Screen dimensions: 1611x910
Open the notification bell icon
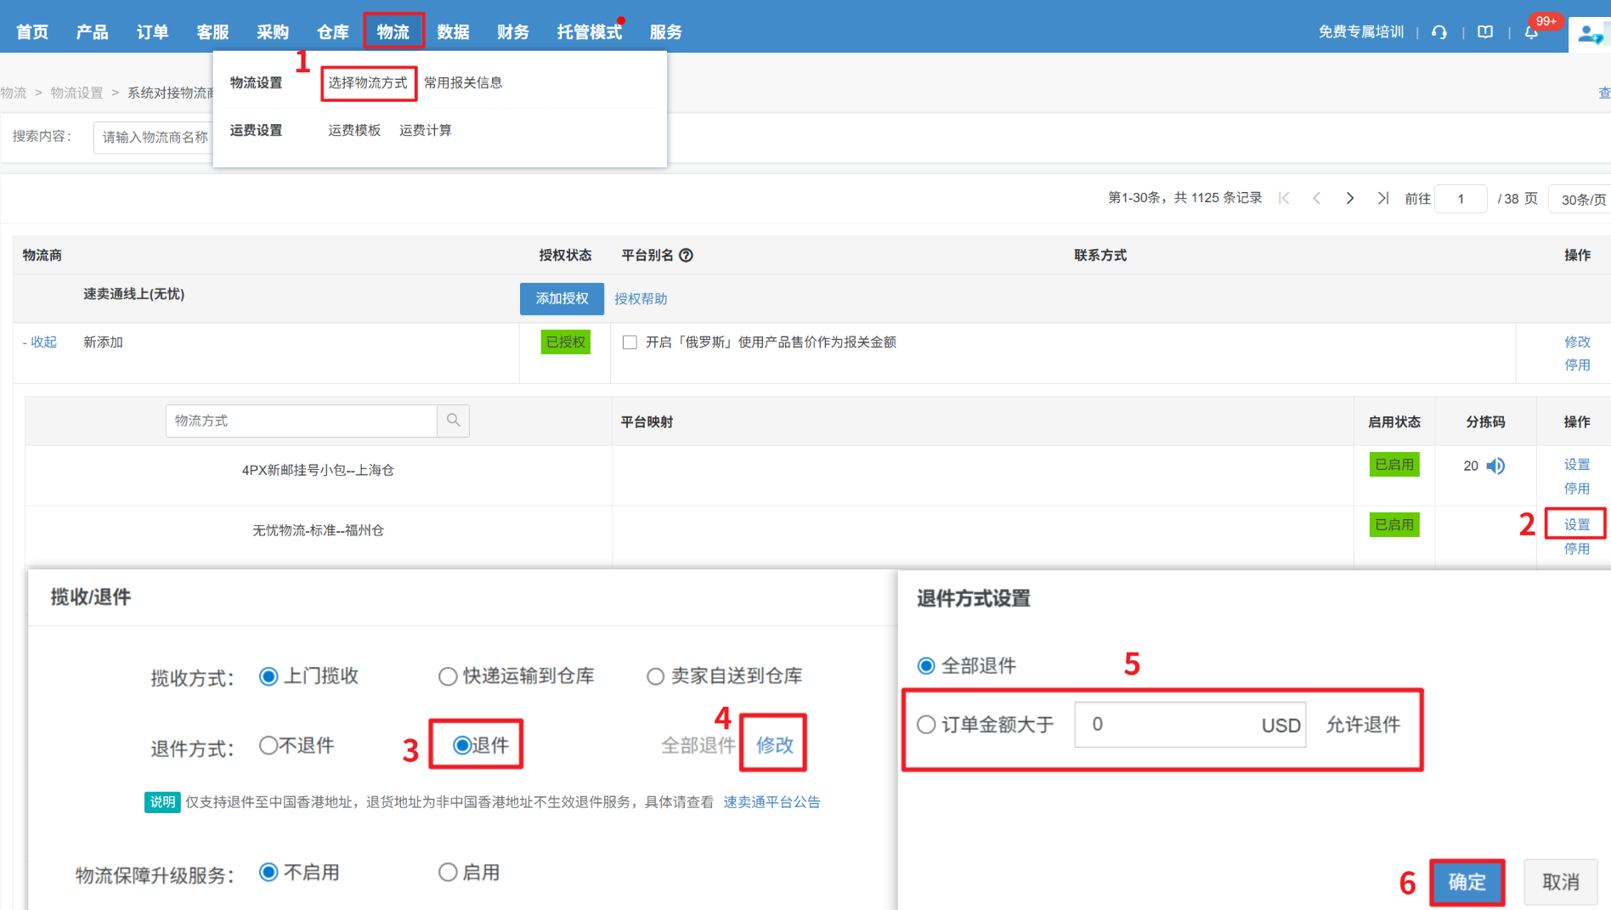point(1531,32)
